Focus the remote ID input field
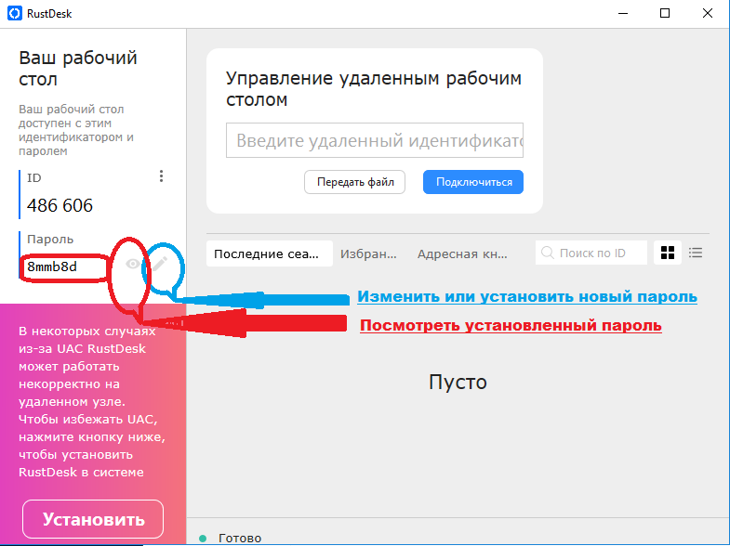The height and width of the screenshot is (546, 730). tap(375, 140)
